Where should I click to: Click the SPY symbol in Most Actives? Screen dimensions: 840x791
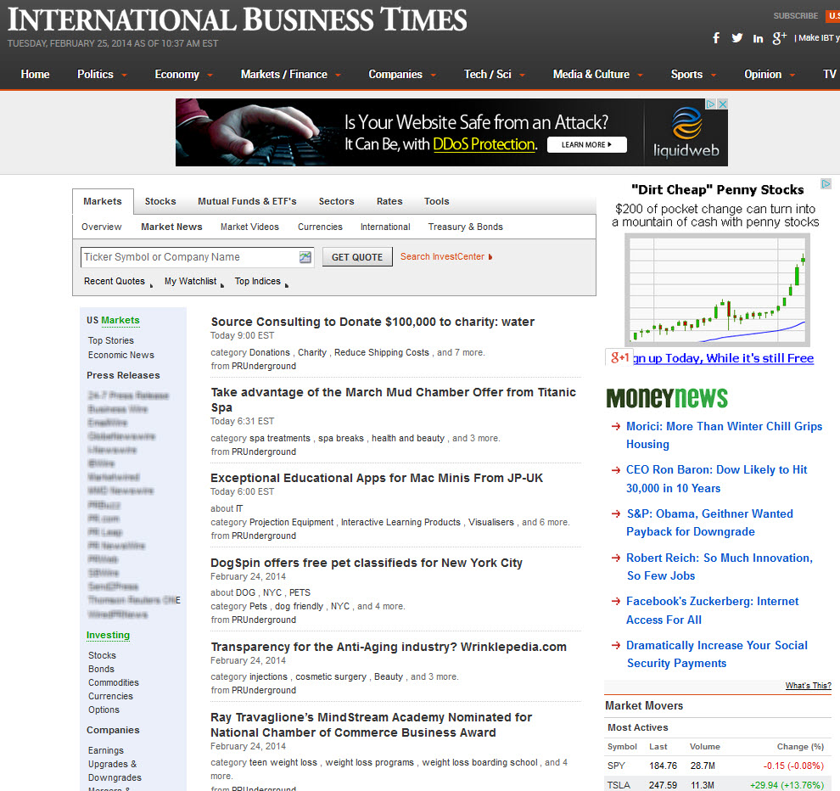coord(616,766)
